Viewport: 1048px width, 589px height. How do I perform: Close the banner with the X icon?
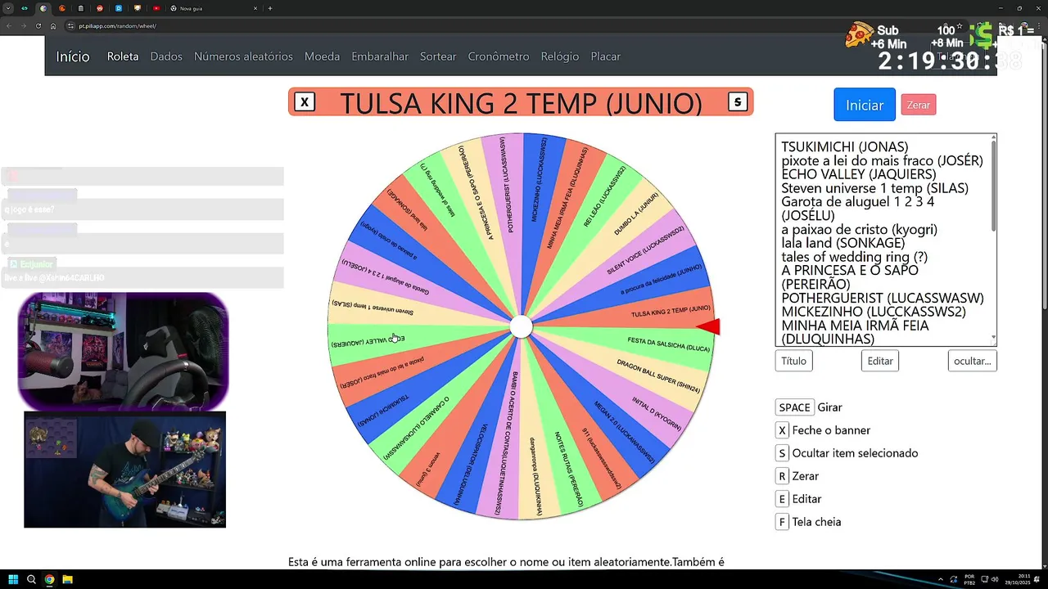pos(305,102)
